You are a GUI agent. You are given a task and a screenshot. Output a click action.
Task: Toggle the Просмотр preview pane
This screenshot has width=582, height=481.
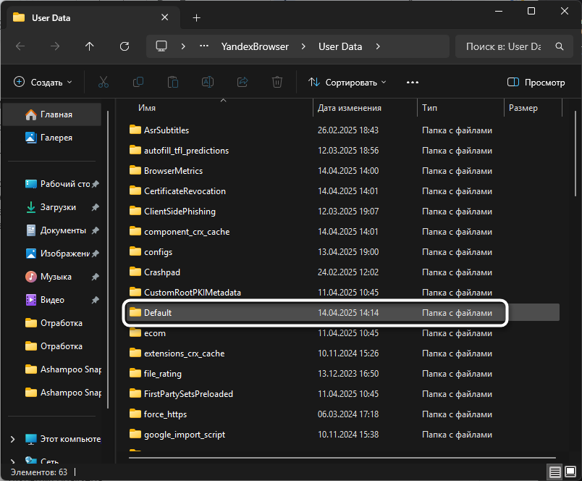536,83
